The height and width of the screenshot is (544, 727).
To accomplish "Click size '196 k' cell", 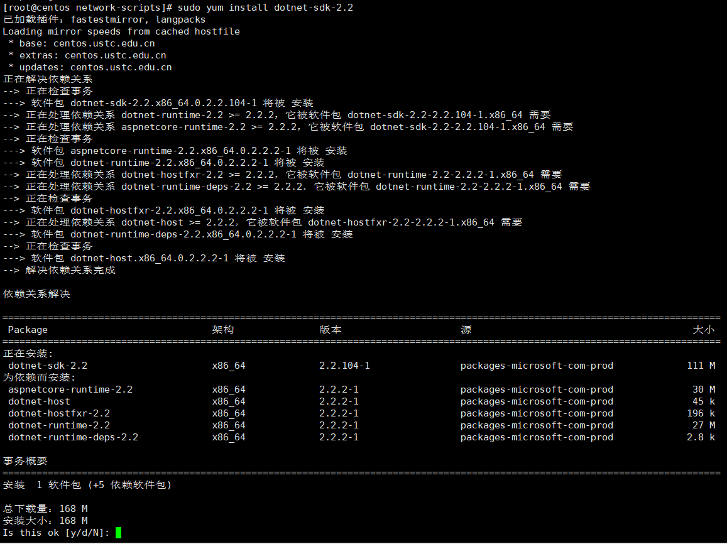I will pyautogui.click(x=701, y=413).
